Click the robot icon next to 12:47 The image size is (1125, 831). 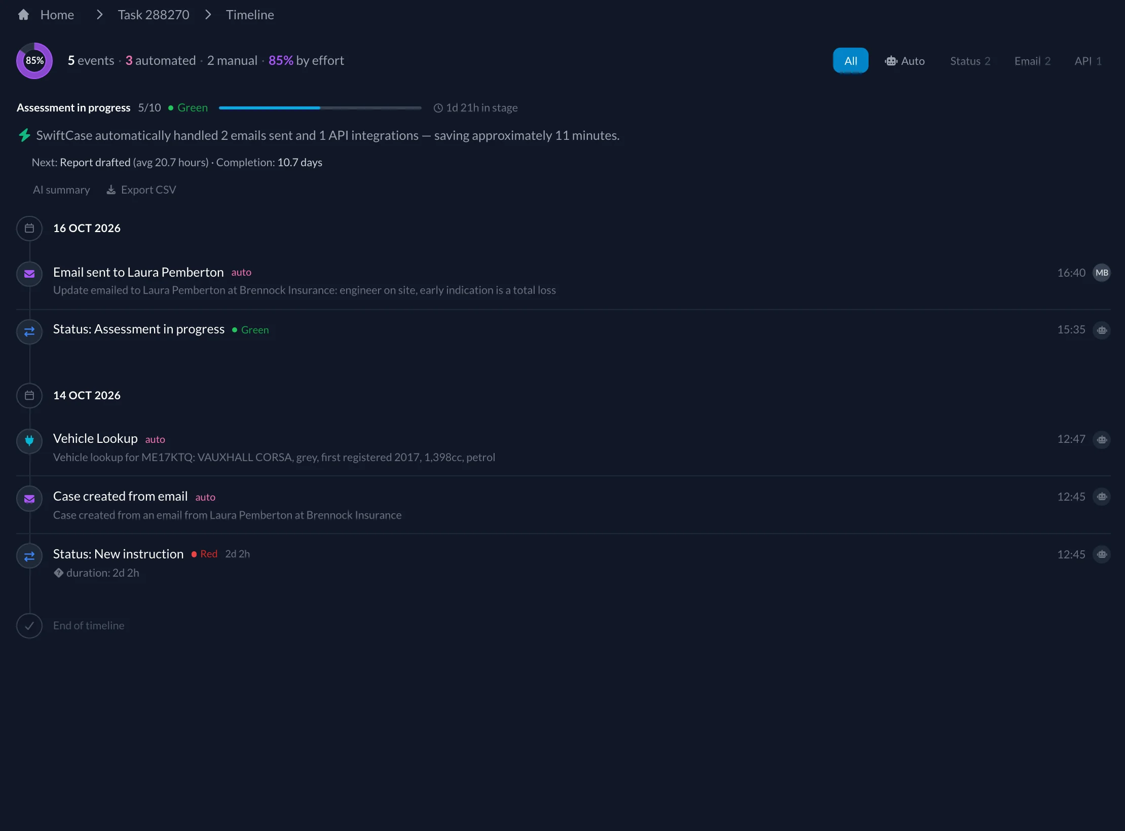point(1102,439)
